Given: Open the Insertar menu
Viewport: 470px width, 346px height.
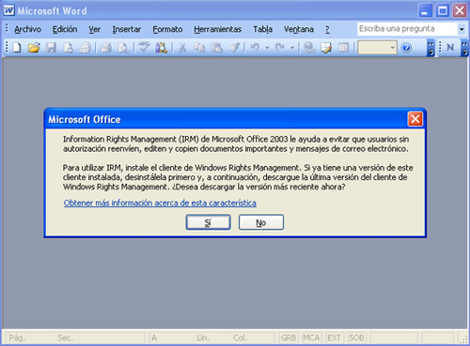Looking at the screenshot, I should coord(127,29).
